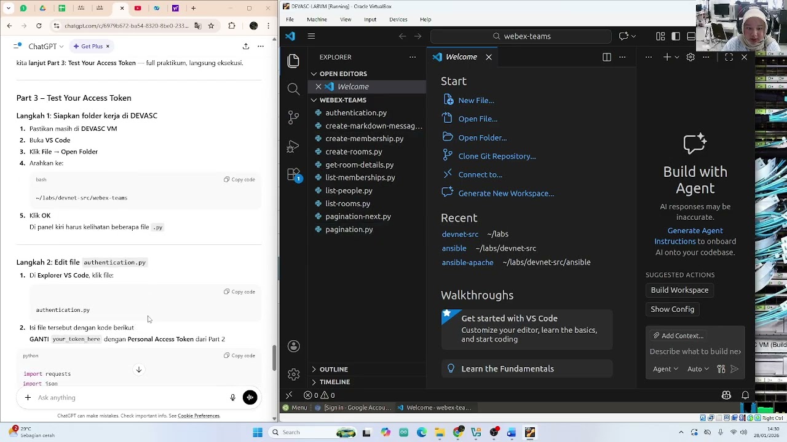This screenshot has width=787, height=442.
Task: Click Show Config button
Action: coord(672,309)
